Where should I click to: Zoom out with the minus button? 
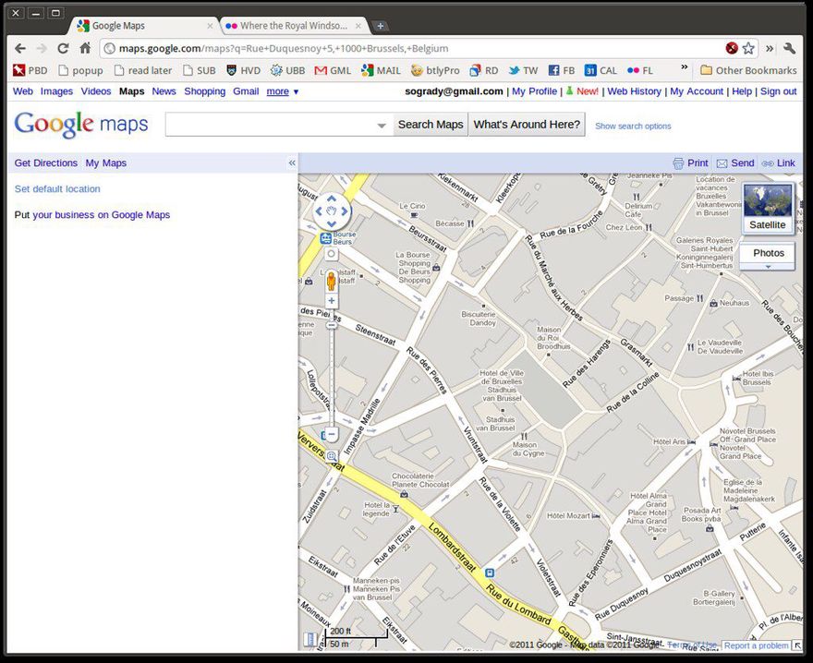click(332, 434)
